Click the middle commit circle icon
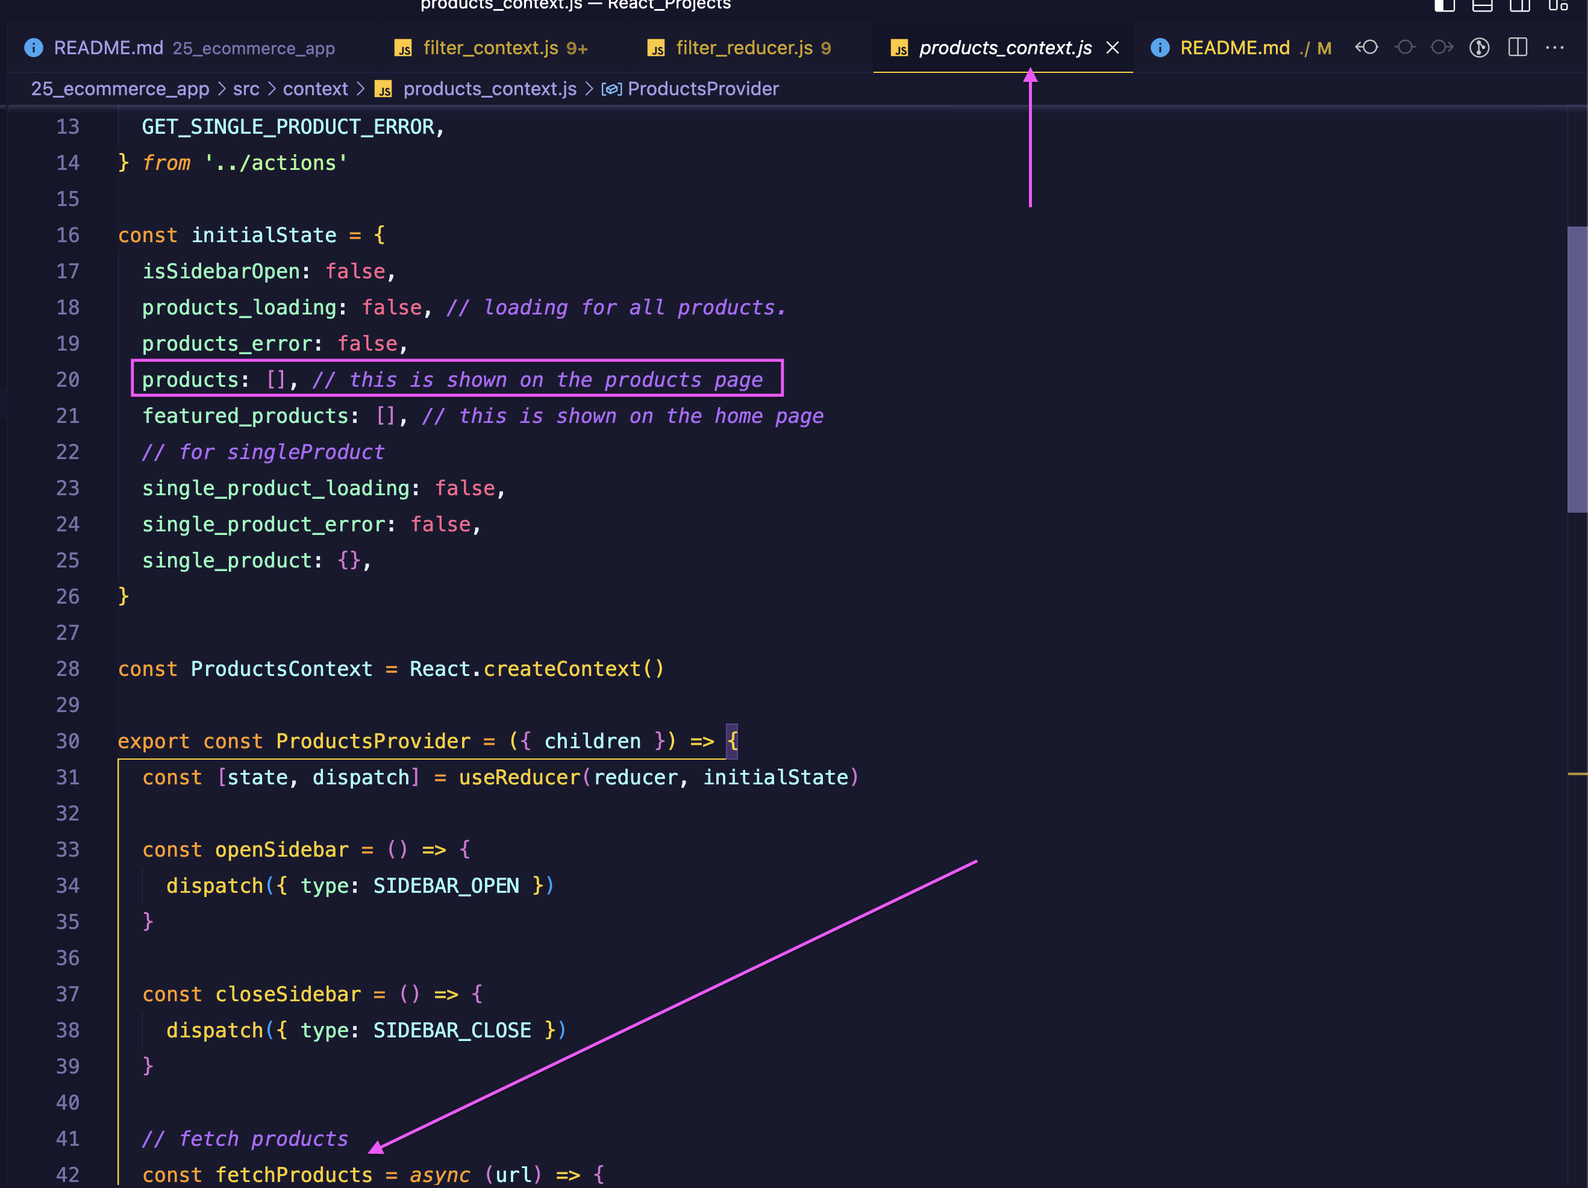Image resolution: width=1588 pixels, height=1188 pixels. coord(1405,48)
